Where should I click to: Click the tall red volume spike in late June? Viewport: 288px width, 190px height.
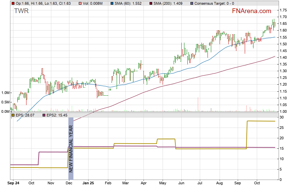198,104
